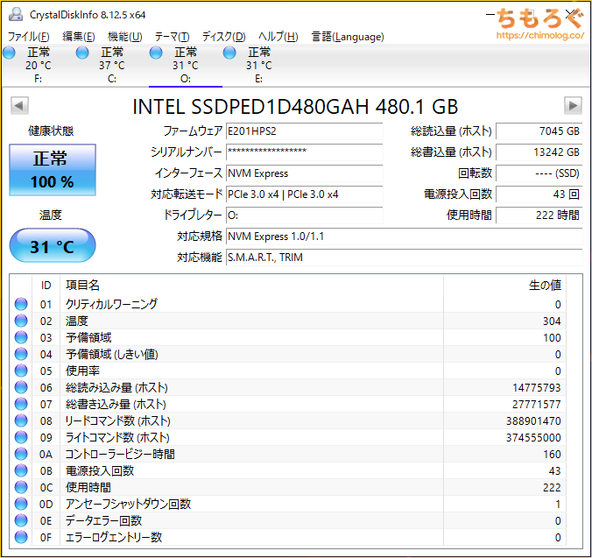Go to previous disk with left arrow
The width and height of the screenshot is (592, 558).
pyautogui.click(x=19, y=106)
